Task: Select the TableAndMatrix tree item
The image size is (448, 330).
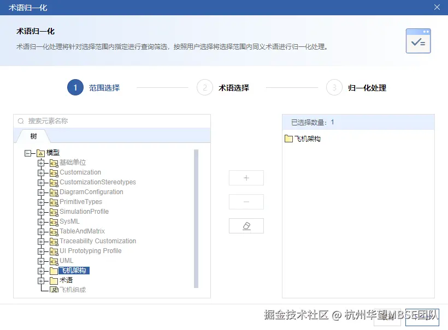Action: (82, 231)
